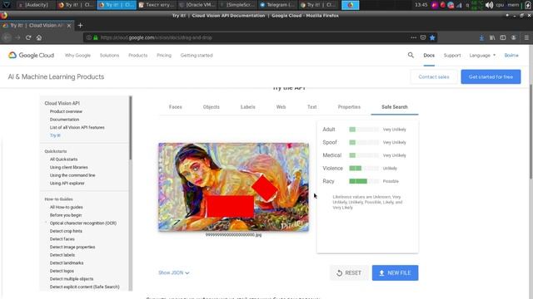
Task: Open the Try it! sidebar link
Action: tap(55, 135)
